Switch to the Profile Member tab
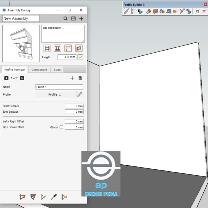This screenshot has width=208, height=208. pos(15,70)
